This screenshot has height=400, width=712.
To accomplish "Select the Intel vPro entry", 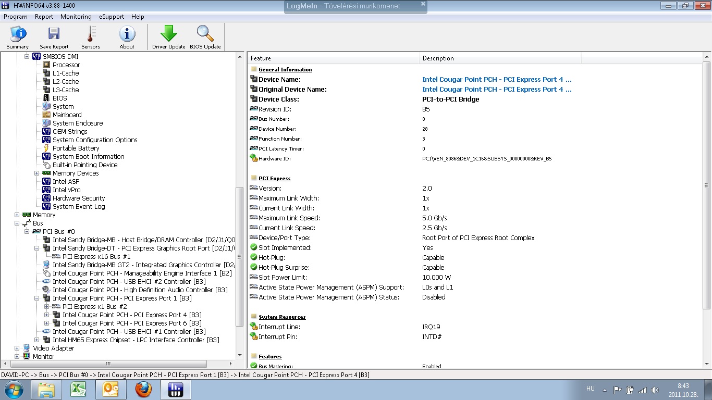I will click(67, 190).
